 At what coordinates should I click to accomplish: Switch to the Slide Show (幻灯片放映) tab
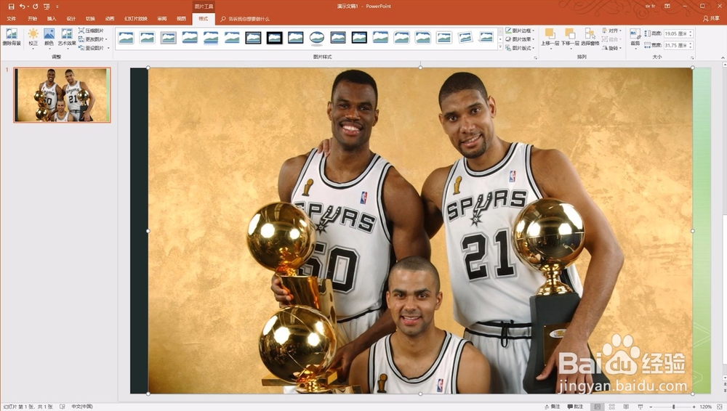click(136, 19)
